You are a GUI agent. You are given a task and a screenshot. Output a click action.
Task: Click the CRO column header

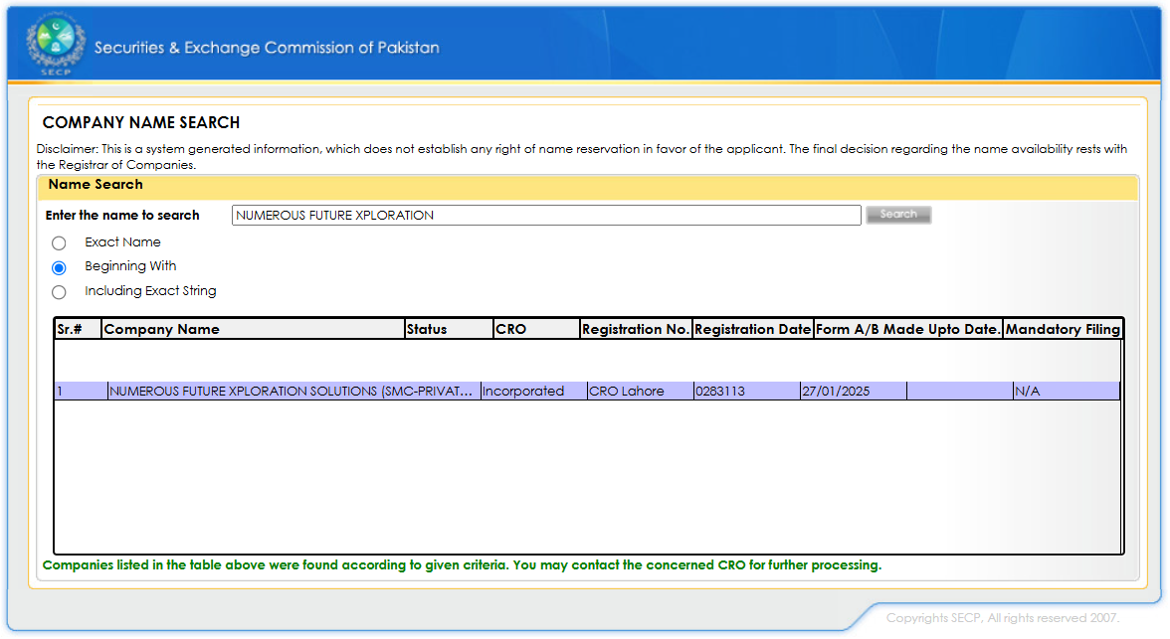click(536, 329)
